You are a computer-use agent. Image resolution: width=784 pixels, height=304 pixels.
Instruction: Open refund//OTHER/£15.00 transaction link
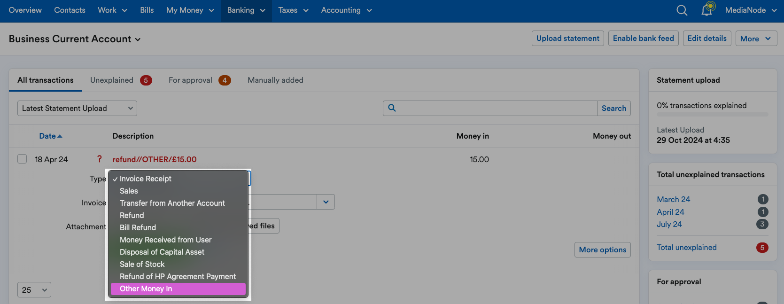click(x=155, y=159)
